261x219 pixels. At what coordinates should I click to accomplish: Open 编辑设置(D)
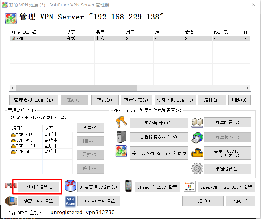point(228,169)
